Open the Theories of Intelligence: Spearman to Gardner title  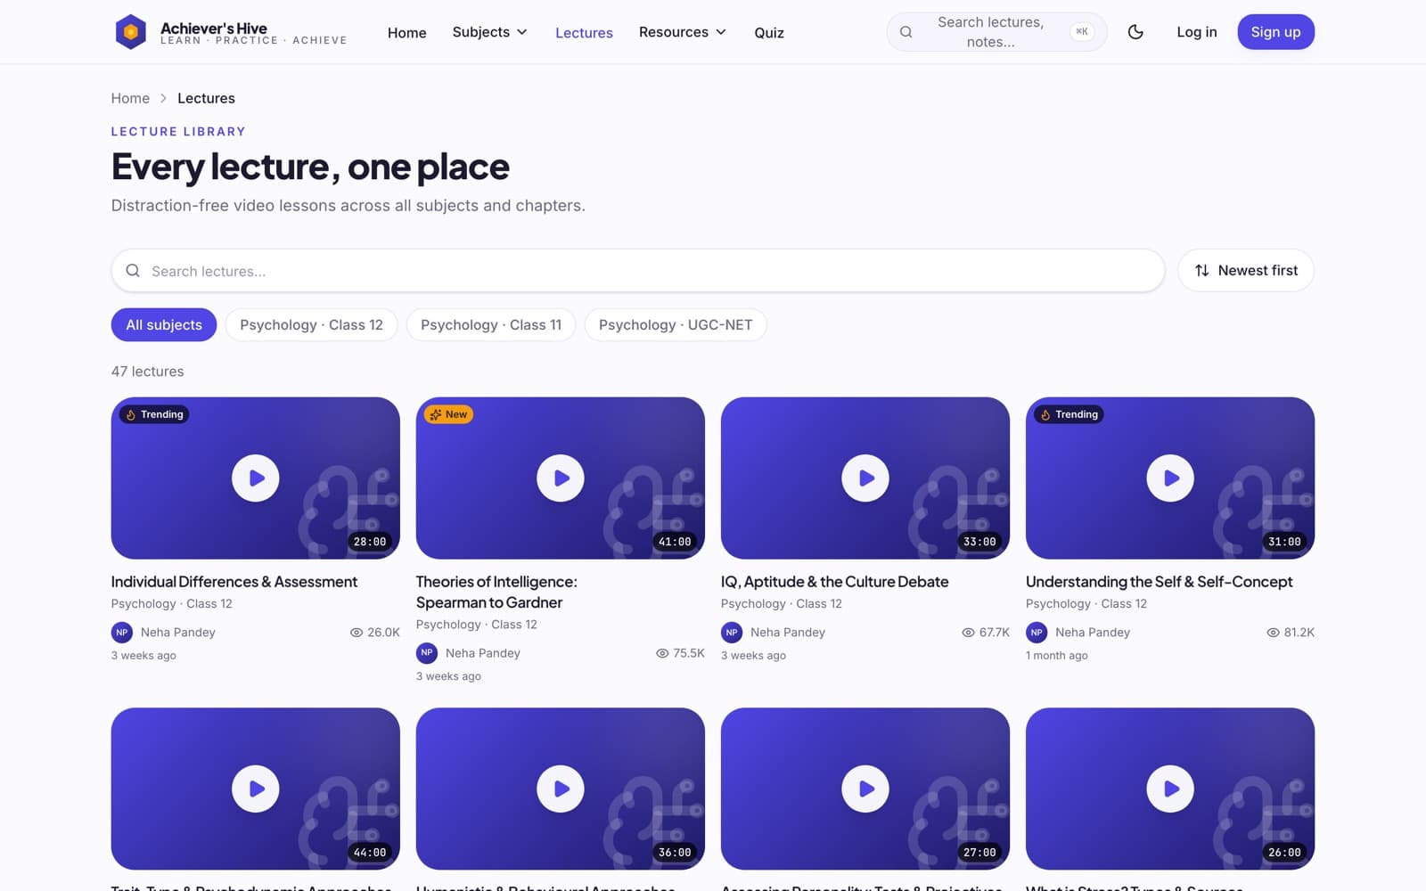click(496, 593)
